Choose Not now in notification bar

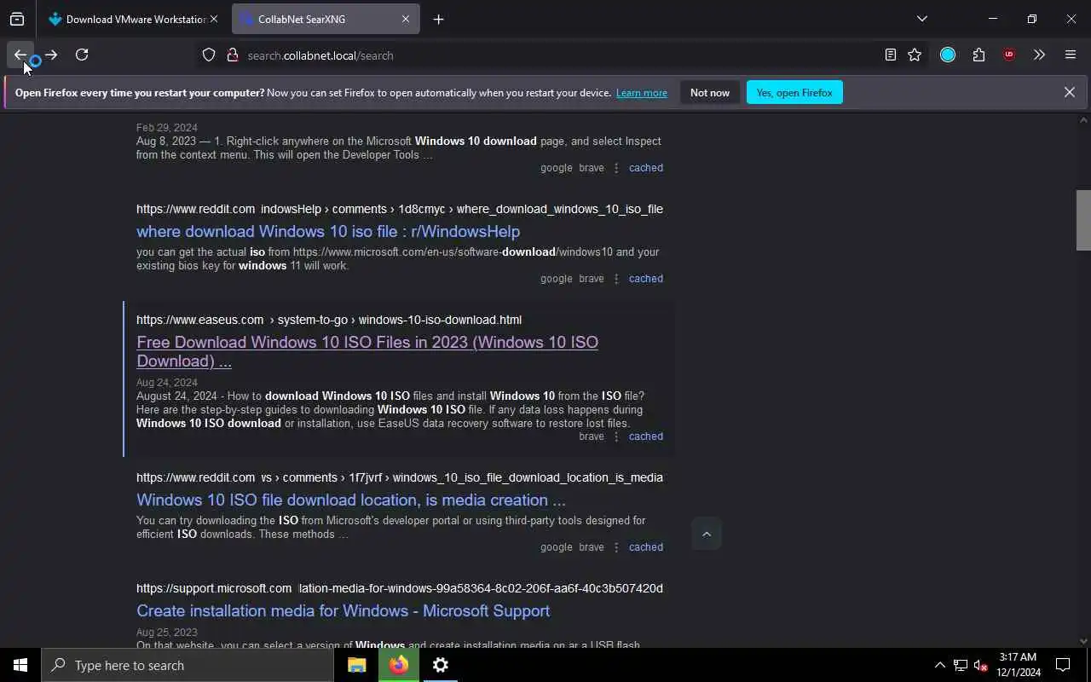(x=710, y=92)
